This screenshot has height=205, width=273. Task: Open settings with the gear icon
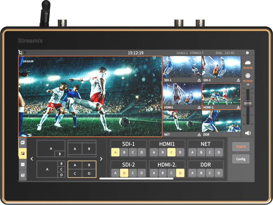(247, 53)
